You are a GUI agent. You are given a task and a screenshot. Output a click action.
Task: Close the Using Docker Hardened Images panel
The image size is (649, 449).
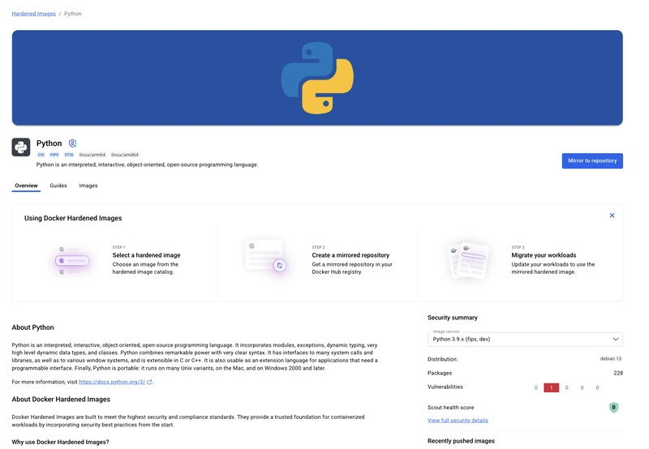click(612, 216)
